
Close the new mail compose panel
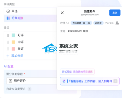click(x=62, y=13)
